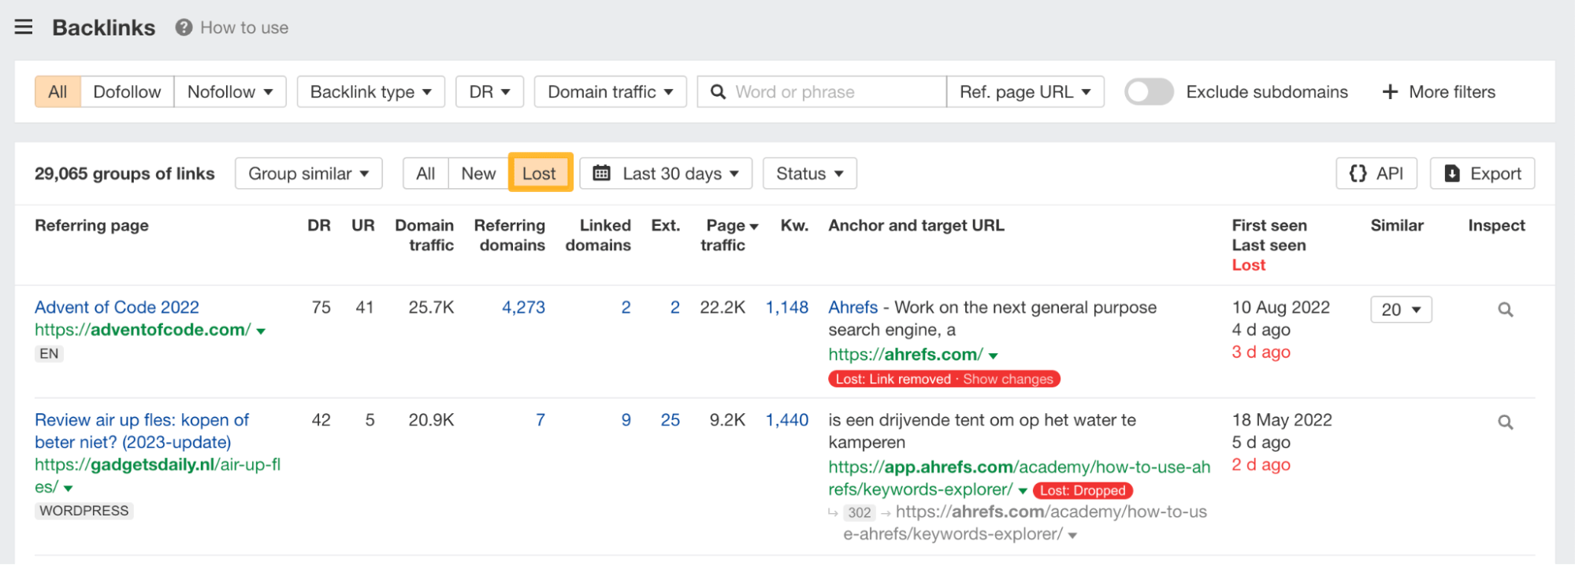Click the Export button
Image resolution: width=1575 pixels, height=565 pixels.
(1482, 174)
